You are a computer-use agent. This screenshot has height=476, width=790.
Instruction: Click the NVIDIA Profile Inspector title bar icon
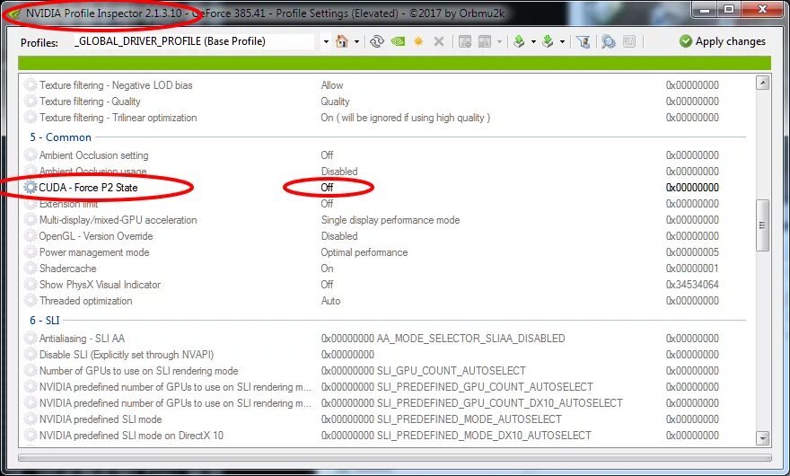[x=14, y=13]
